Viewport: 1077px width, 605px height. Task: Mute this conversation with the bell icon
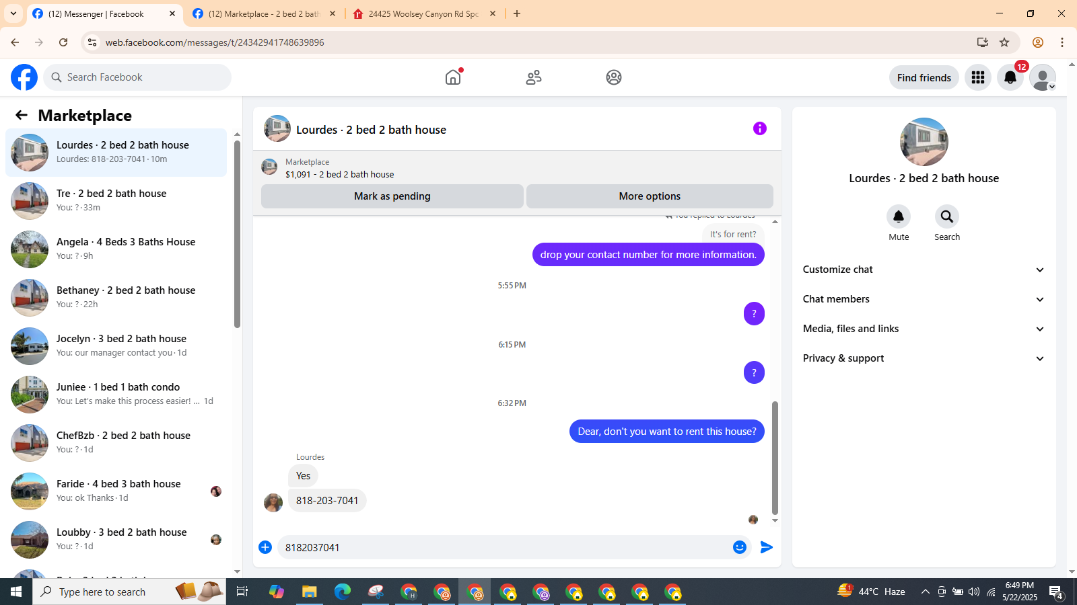tap(899, 216)
